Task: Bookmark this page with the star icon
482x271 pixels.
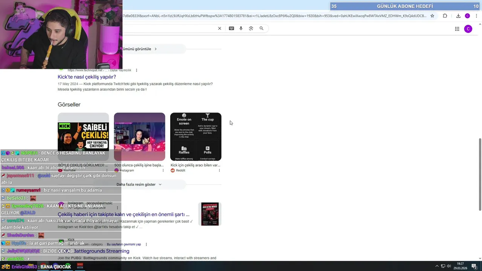Action: (432, 16)
